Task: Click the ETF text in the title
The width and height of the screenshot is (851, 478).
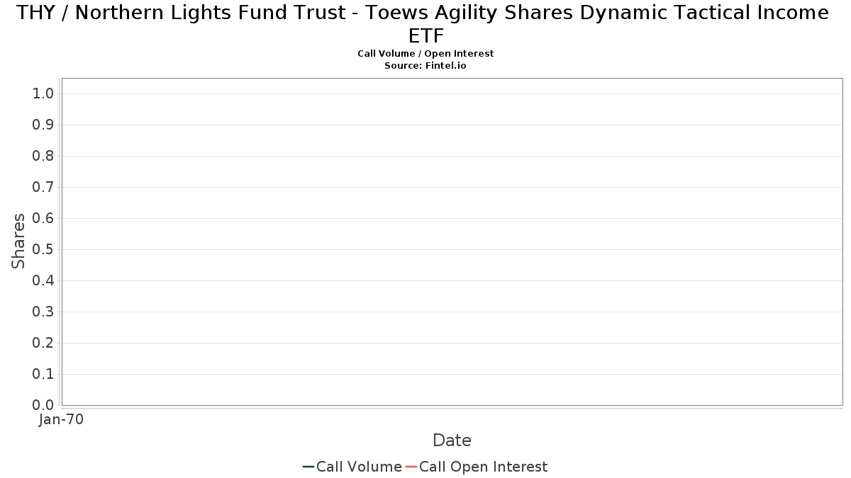Action: [x=426, y=35]
